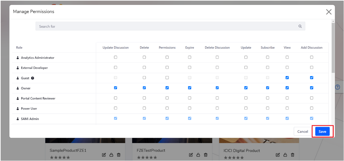
Task: Click the Add Discussion column header
Action: pyautogui.click(x=312, y=47)
